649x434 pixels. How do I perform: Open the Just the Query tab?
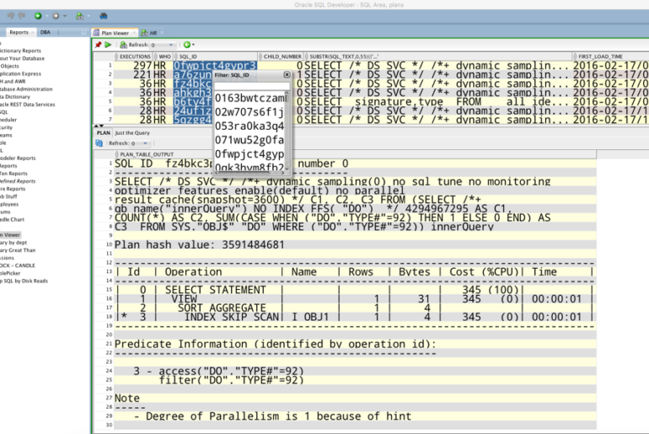[x=132, y=133]
